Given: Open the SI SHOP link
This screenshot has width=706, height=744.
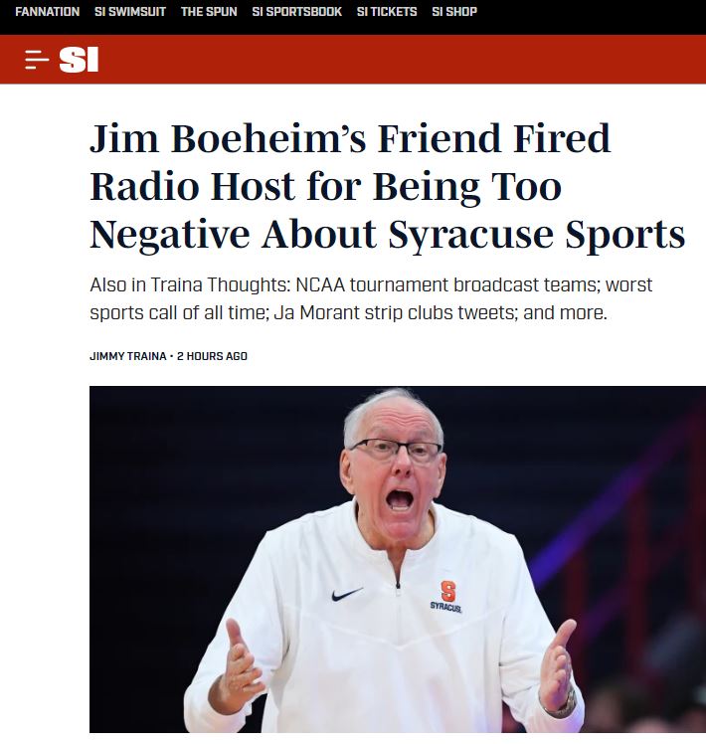Looking at the screenshot, I should tap(454, 11).
